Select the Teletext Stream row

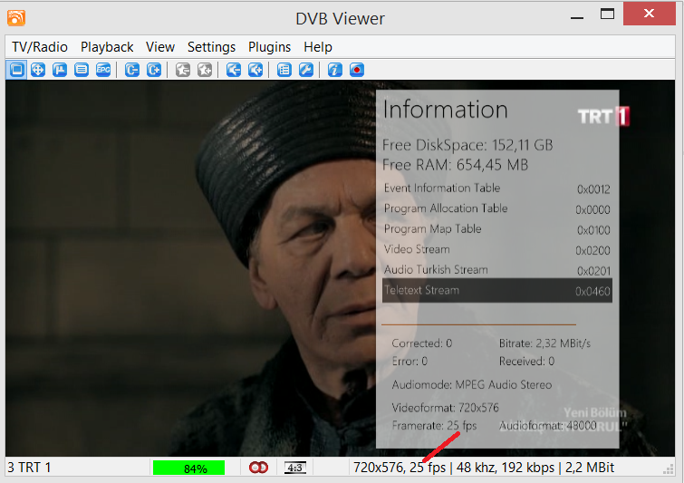tap(496, 291)
